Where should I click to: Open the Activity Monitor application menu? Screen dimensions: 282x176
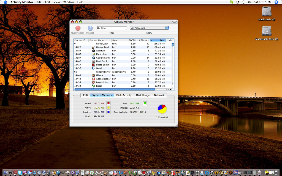[x=22, y=2]
